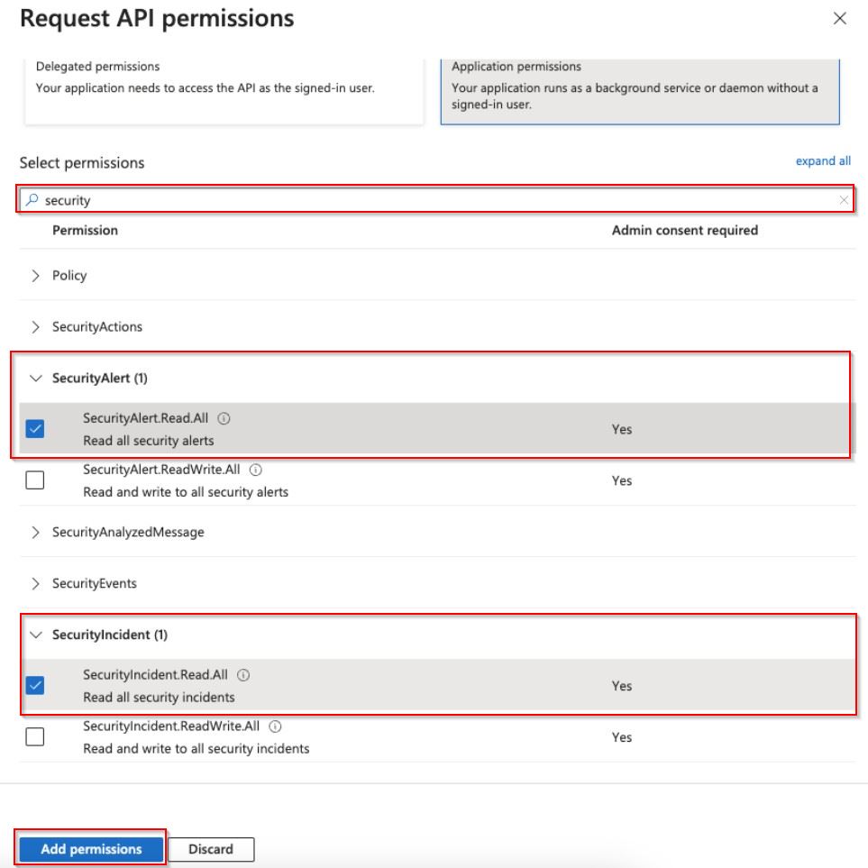Click the search magnifier icon
This screenshot has width=868, height=868.
(33, 201)
